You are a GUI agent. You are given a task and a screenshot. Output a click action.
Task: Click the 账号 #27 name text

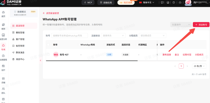pyautogui.click(x=64, y=55)
